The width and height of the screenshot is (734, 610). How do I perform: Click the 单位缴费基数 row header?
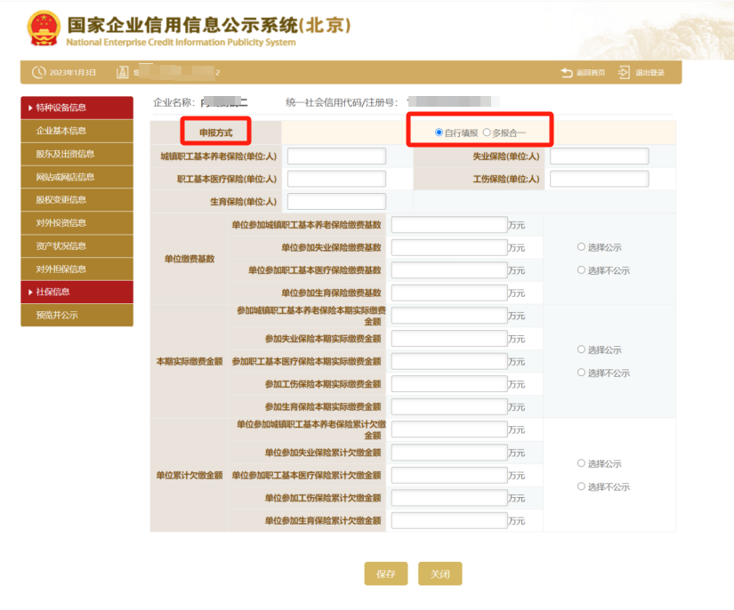click(190, 259)
